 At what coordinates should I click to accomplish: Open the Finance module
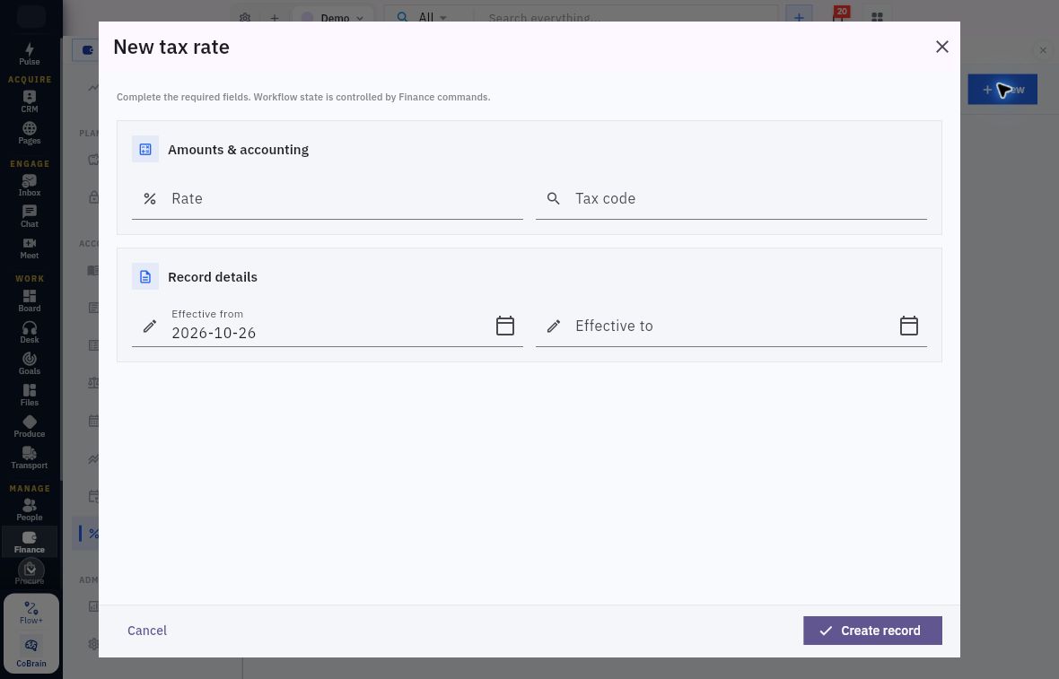point(29,542)
